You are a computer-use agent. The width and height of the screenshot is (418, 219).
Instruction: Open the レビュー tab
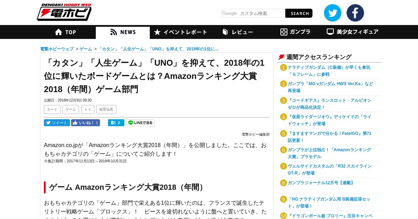pos(238,32)
